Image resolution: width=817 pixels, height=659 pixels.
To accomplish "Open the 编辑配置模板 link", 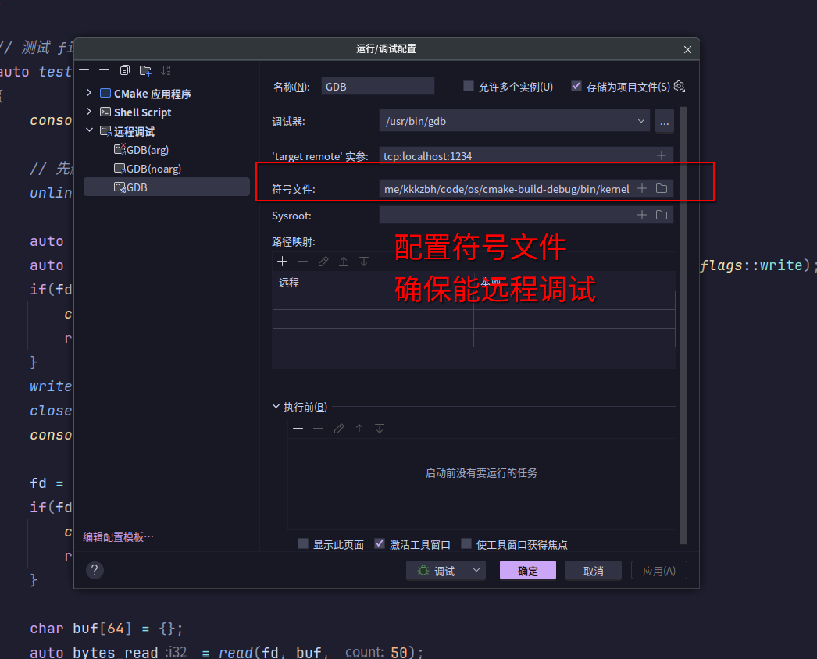I will tap(118, 536).
